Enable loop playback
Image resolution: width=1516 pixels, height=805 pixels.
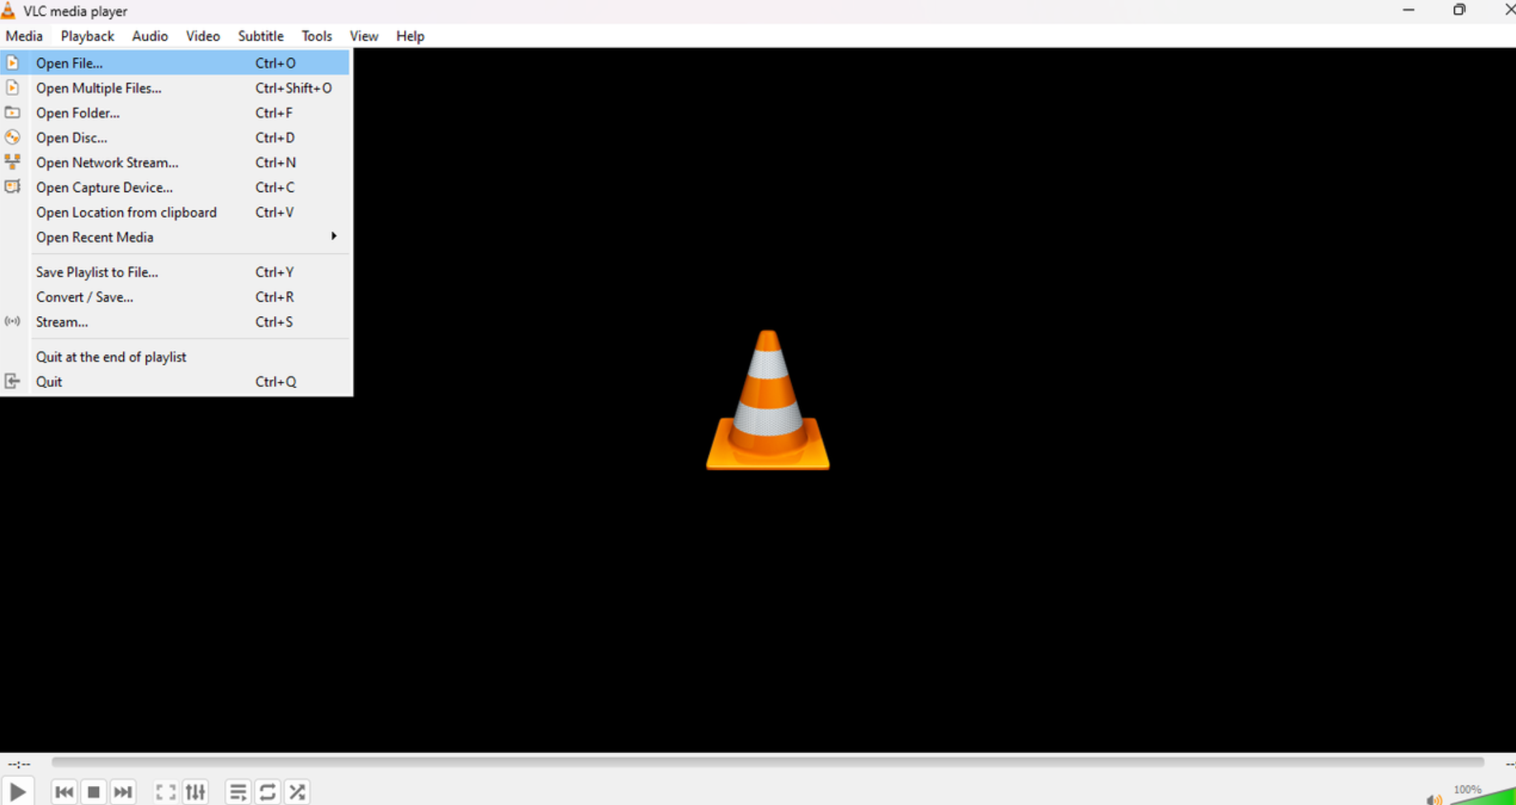[x=268, y=791]
